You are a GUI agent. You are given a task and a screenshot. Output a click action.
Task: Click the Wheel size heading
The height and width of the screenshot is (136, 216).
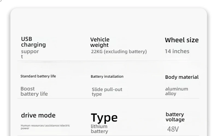pyautogui.click(x=182, y=40)
